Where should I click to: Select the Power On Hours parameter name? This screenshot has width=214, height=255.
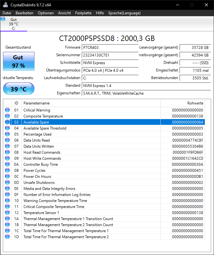[x=37, y=177]
